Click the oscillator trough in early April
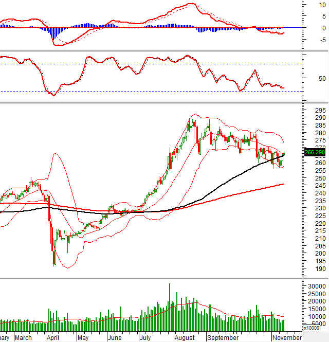The width and height of the screenshot is (329, 342). (52, 95)
